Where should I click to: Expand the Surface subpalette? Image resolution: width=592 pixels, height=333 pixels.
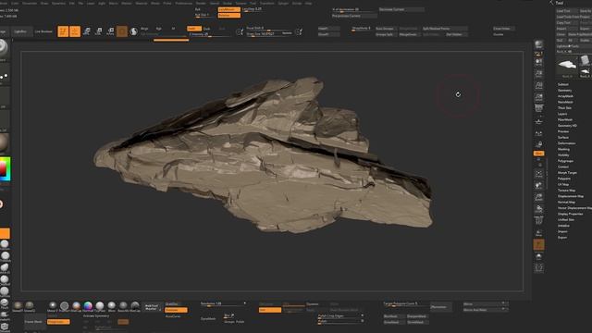pyautogui.click(x=563, y=138)
